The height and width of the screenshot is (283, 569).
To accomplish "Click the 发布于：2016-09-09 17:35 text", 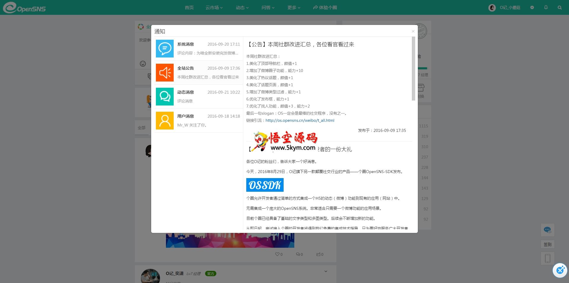I will pos(382,130).
